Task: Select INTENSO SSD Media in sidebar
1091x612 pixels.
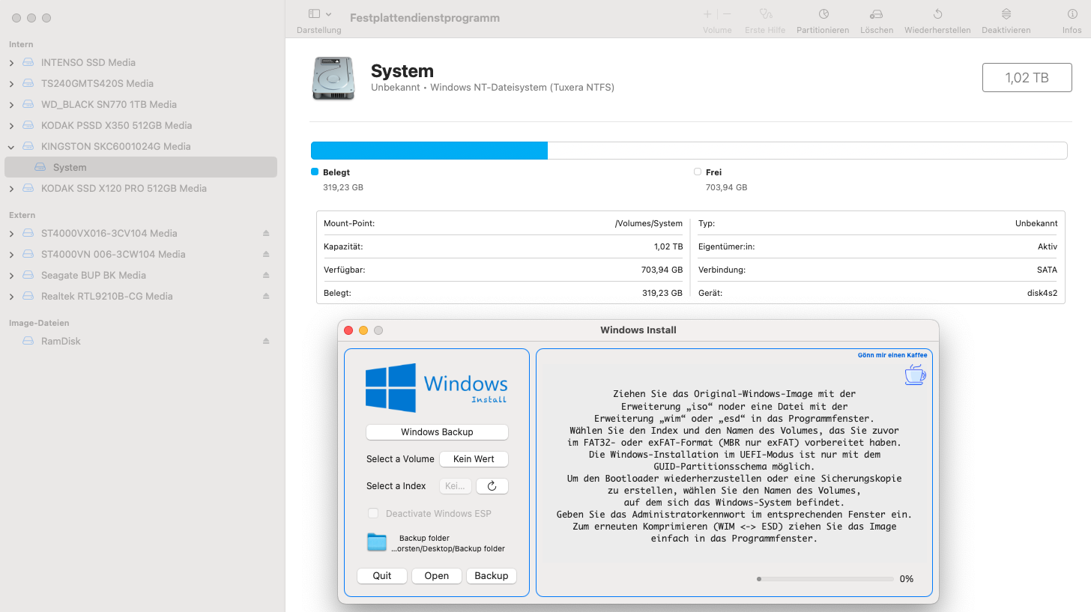Action: (x=88, y=63)
